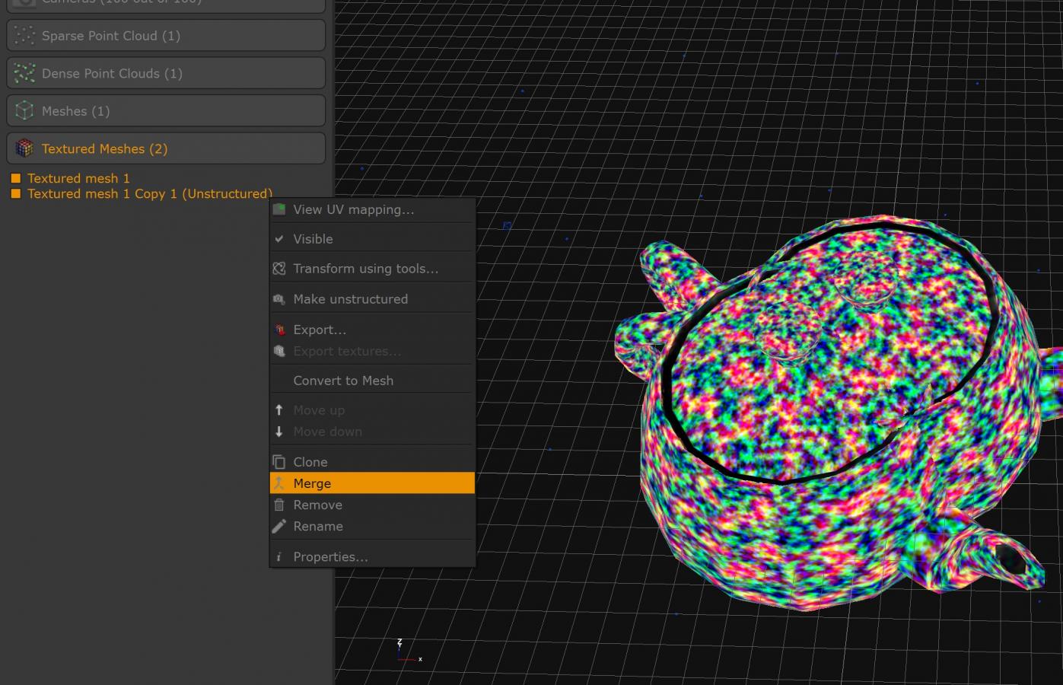Choose Clone from the context menu
Image resolution: width=1063 pixels, height=685 pixels.
372,462
